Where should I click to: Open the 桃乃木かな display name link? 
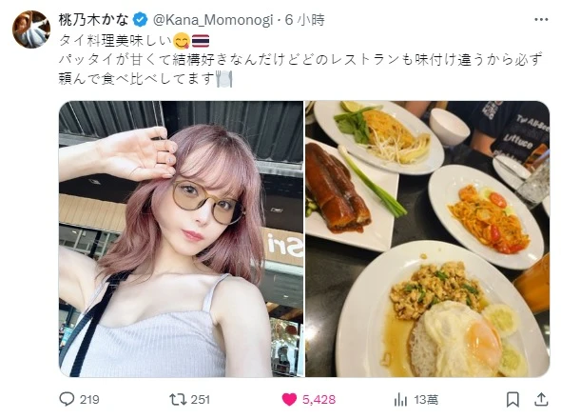[93, 20]
